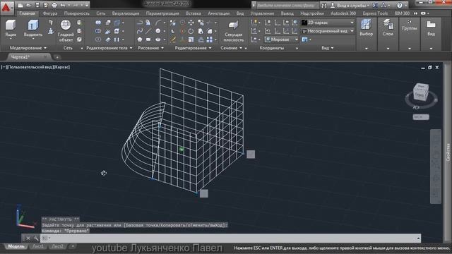Select the Move tool in Редактирование
Viewport: 452px width, 254px height.
(191, 23)
